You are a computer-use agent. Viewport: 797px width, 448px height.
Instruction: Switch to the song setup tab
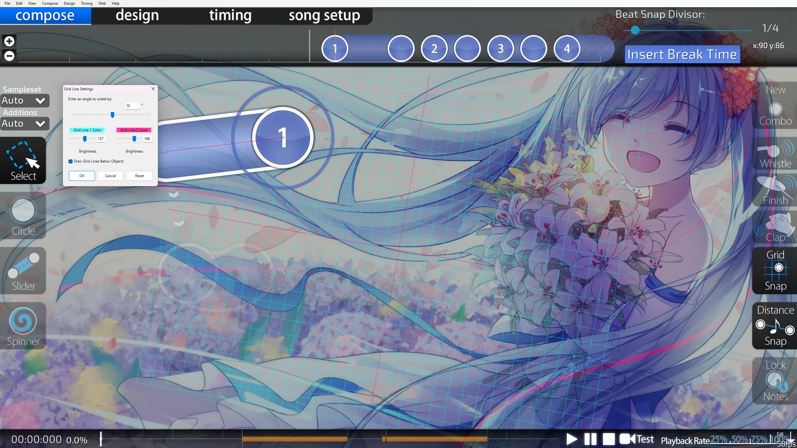click(324, 16)
